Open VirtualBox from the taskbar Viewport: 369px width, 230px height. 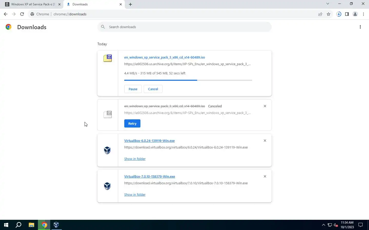click(56, 225)
